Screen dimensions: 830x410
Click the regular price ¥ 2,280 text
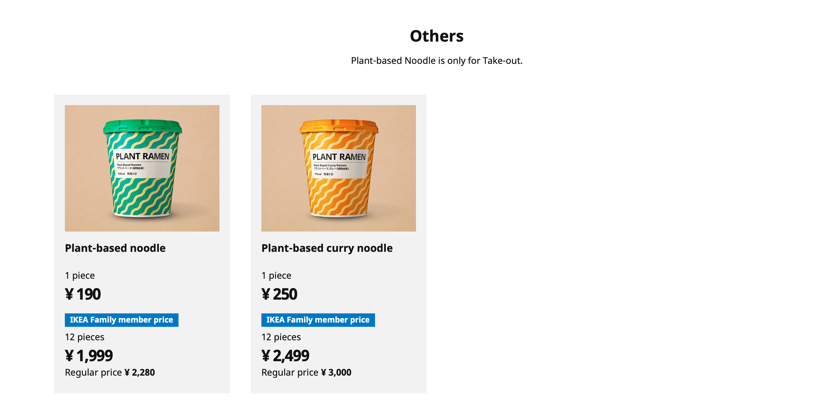click(x=110, y=372)
